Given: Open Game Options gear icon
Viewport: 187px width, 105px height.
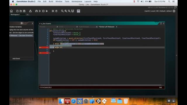Looking at the screenshot, I should pyautogui.click(x=53, y=11).
